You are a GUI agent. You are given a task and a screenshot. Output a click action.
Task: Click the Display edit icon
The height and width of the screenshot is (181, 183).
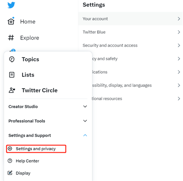pyautogui.click(x=10, y=173)
